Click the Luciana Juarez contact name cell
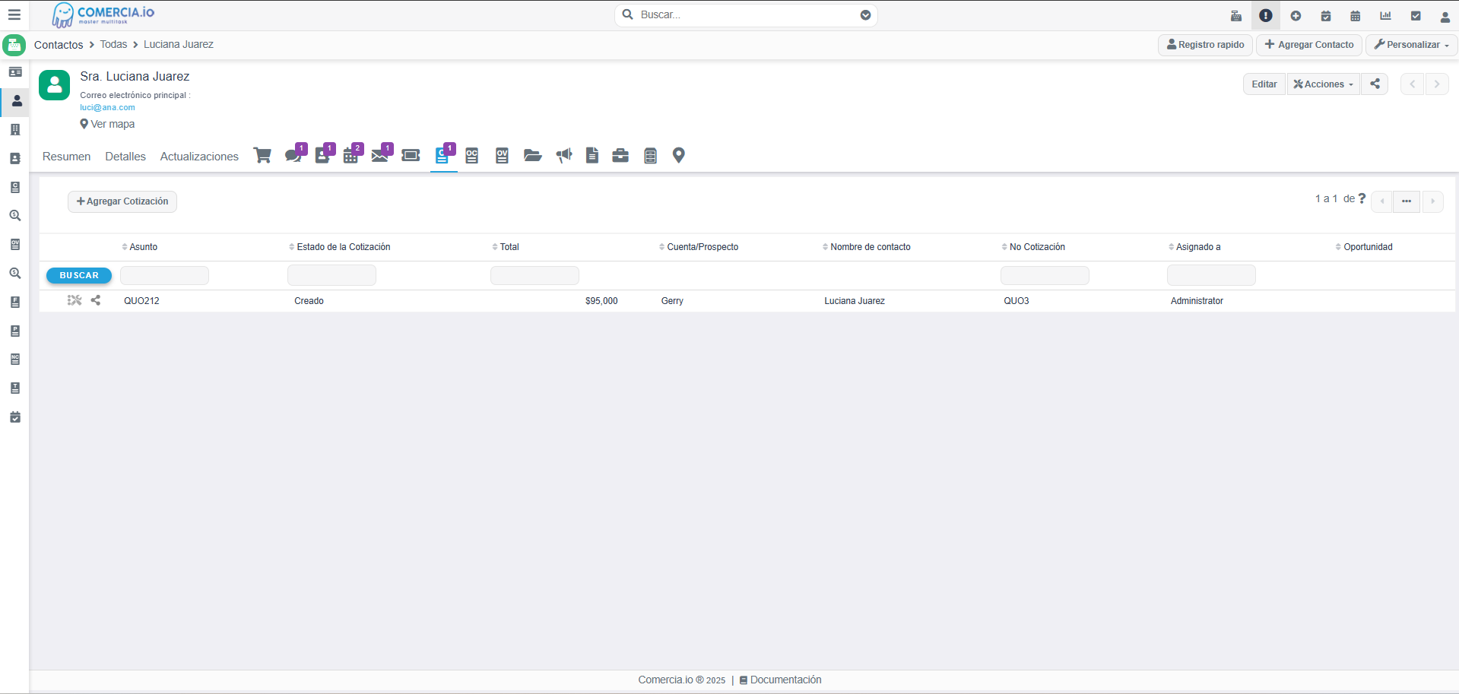 click(855, 301)
